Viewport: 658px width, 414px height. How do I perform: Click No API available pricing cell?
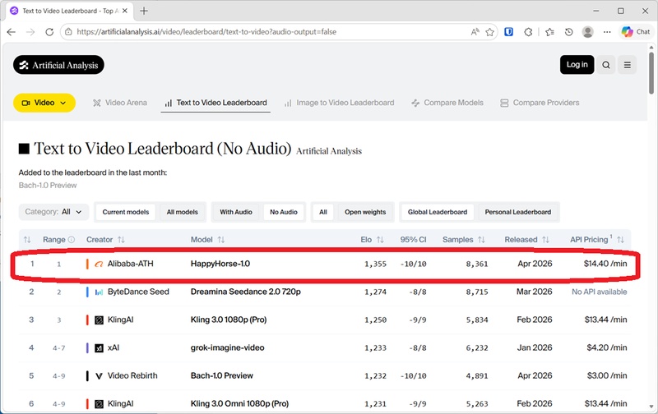click(600, 292)
